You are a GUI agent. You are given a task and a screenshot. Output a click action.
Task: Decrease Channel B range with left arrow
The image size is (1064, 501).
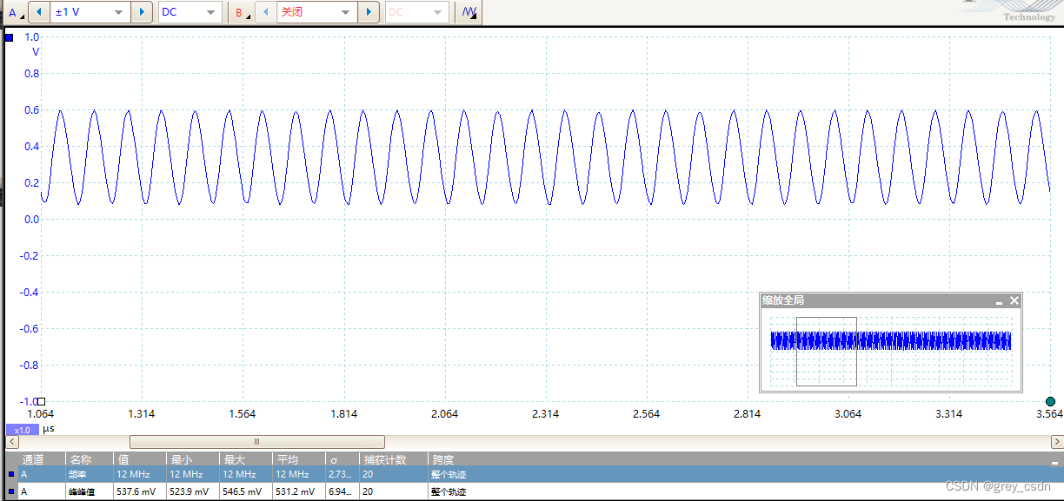pos(265,12)
